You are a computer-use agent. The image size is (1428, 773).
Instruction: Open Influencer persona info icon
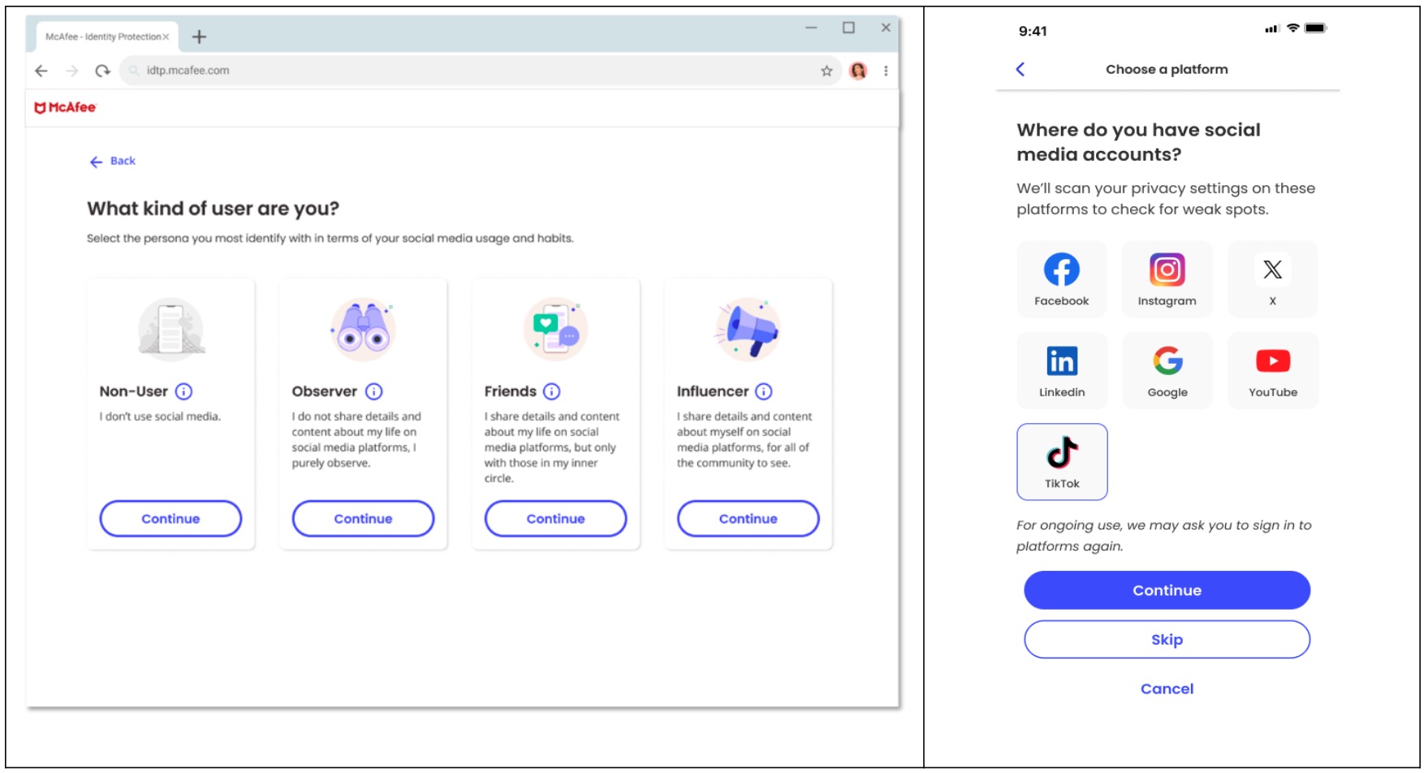[x=764, y=391]
